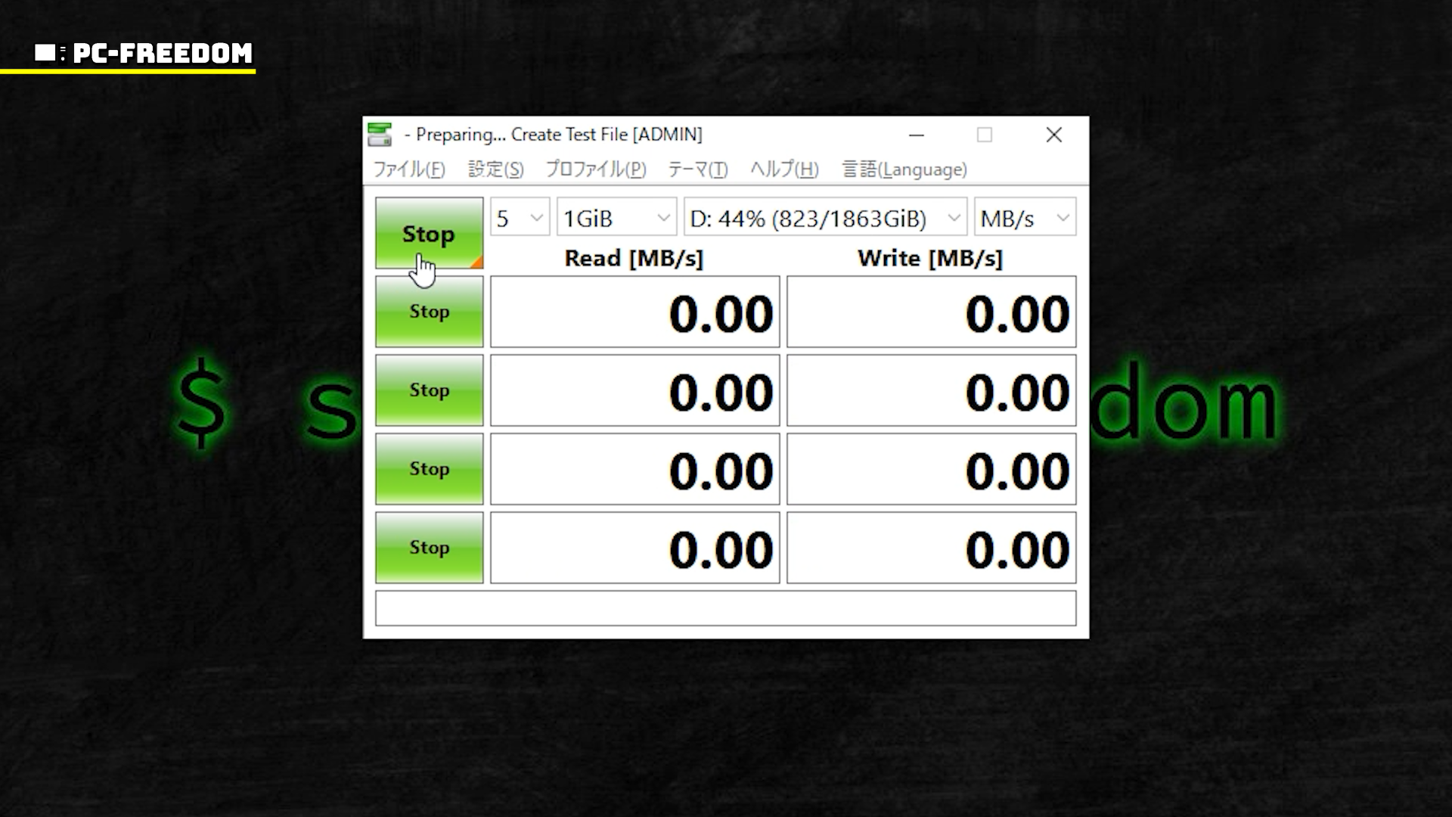This screenshot has height=817, width=1452.
Task: Open the 設定(S) settings menu
Action: (x=495, y=169)
